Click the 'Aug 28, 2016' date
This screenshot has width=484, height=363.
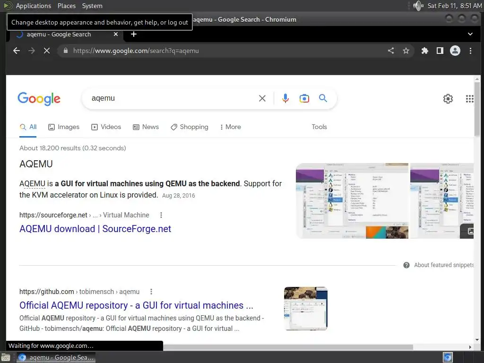pos(178,195)
